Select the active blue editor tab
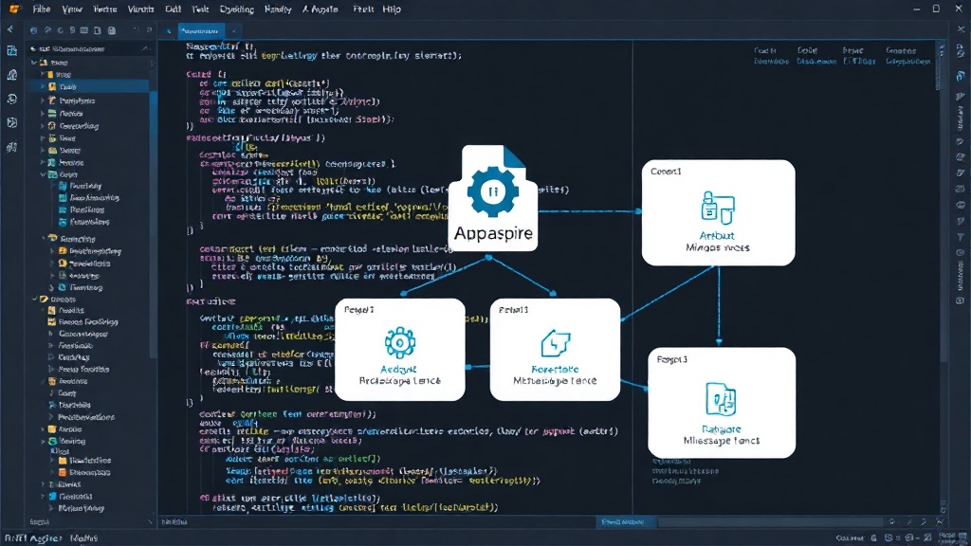 tap(202, 31)
